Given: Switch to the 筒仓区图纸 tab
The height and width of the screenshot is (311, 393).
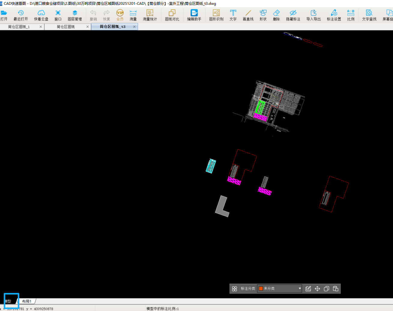Looking at the screenshot, I should 66,27.
